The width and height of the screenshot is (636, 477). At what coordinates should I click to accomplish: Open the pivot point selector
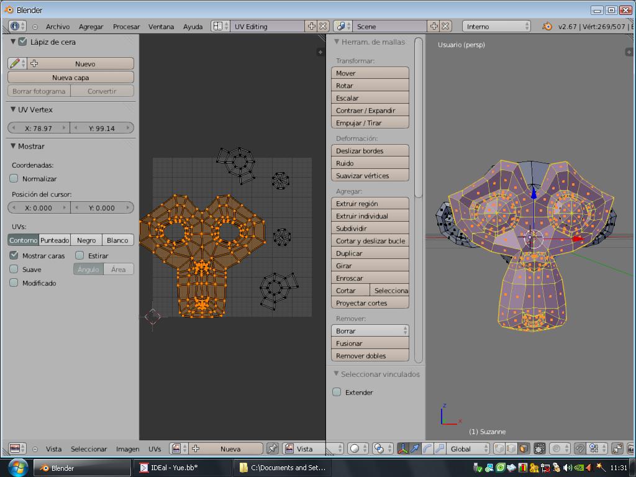[382, 448]
